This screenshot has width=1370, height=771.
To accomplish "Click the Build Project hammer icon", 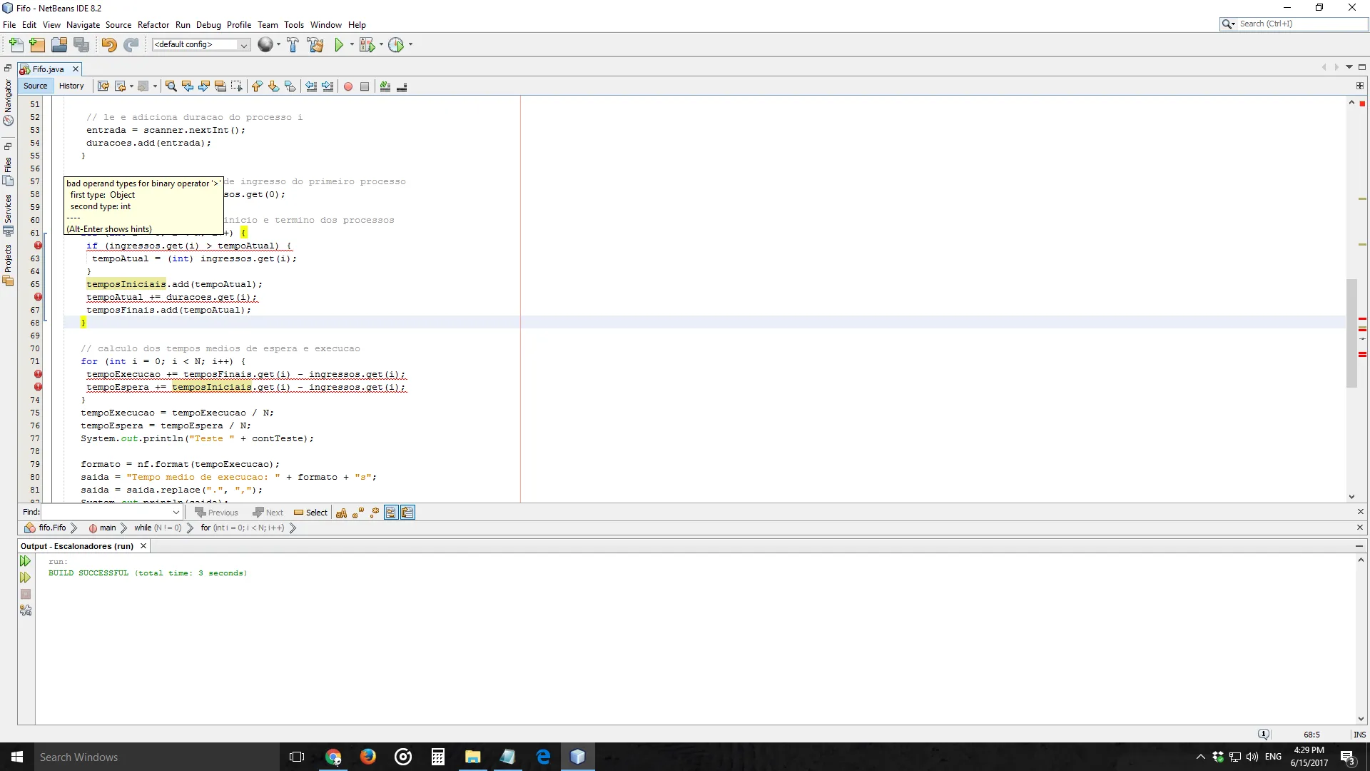I will 293,45.
